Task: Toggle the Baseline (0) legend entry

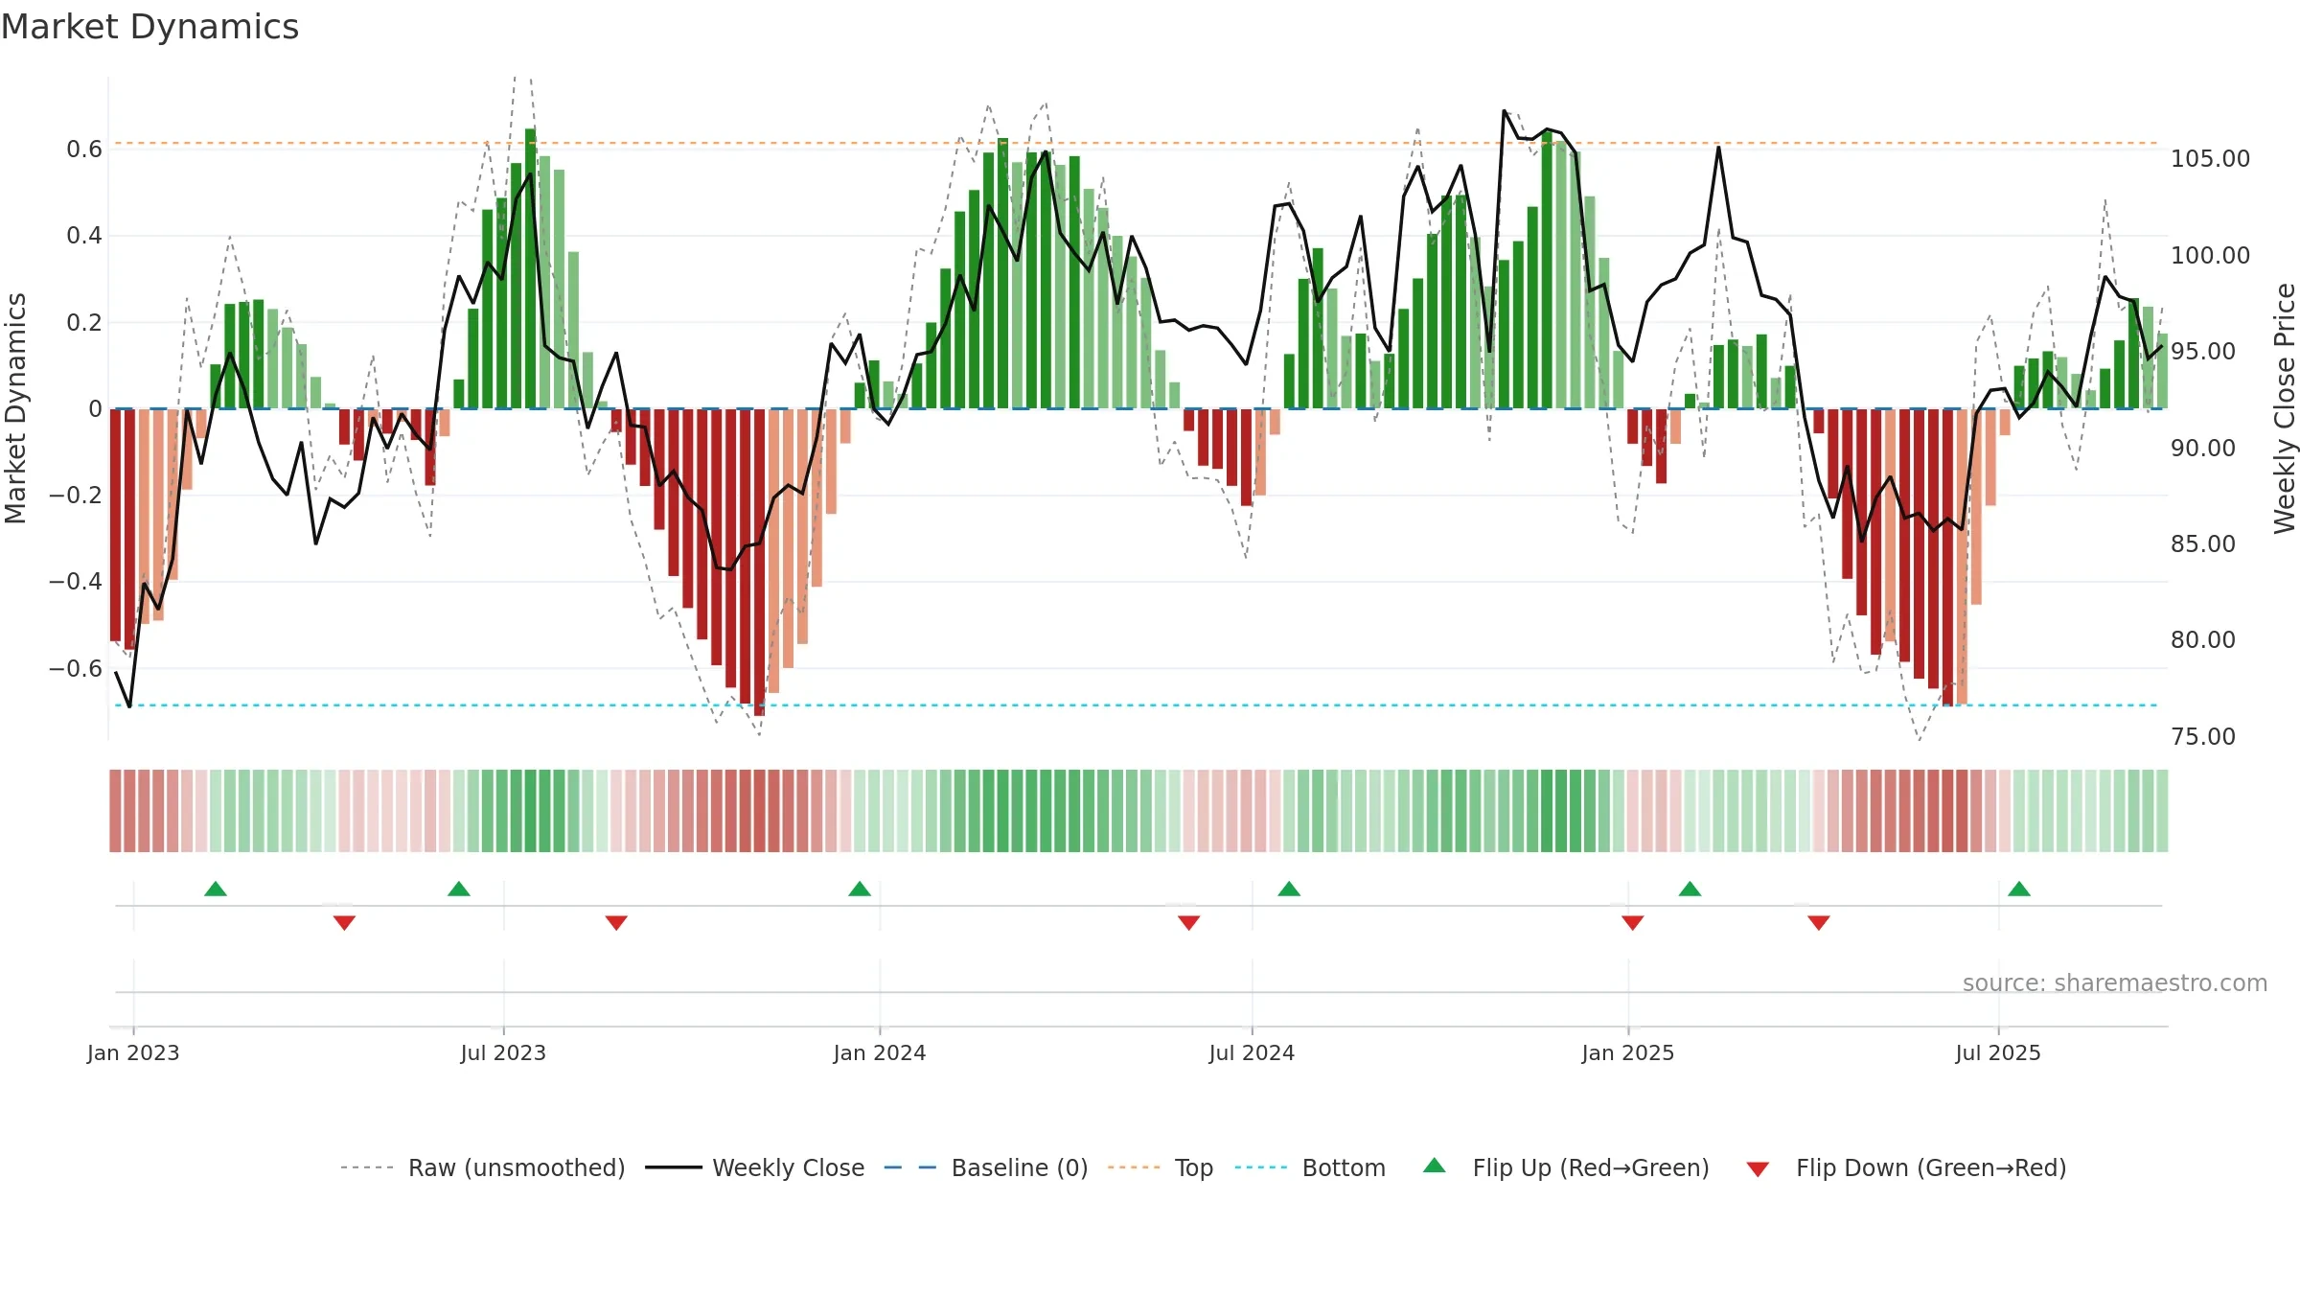Action: (x=985, y=1167)
